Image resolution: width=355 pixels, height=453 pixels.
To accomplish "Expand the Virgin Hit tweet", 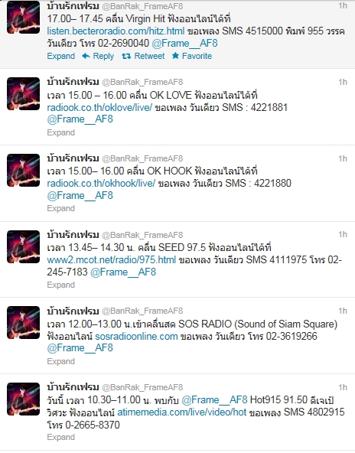I will click(x=61, y=56).
